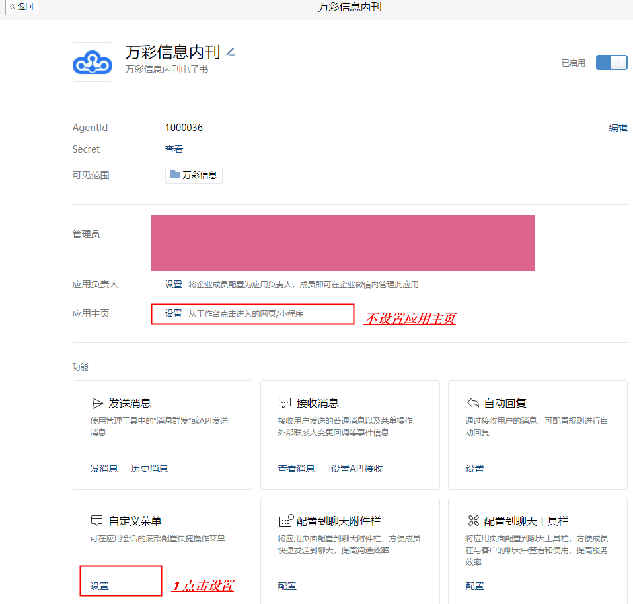Click the 自动回复 card title
Image resolution: width=633 pixels, height=604 pixels.
point(505,403)
